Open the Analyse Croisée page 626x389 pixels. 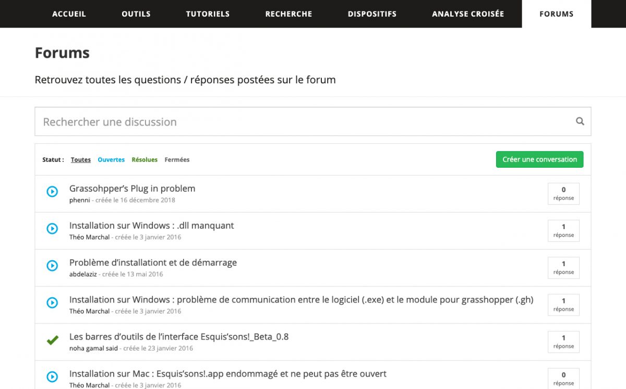468,14
